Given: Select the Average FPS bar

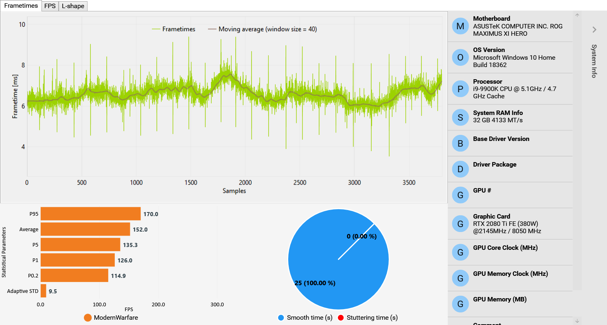Looking at the screenshot, I should click(x=85, y=229).
